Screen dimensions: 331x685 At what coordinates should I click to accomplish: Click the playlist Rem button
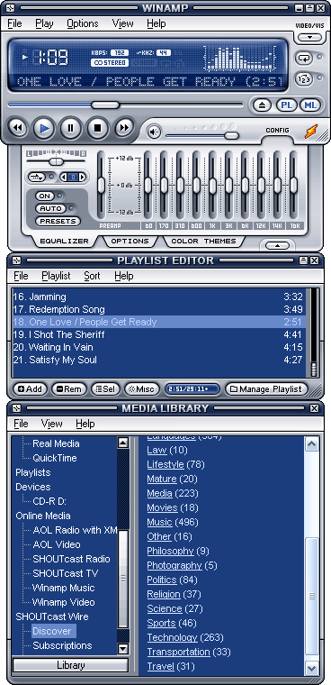click(69, 388)
